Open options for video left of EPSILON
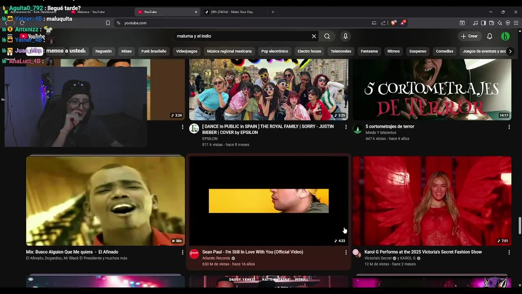This screenshot has height=294, width=522. click(x=182, y=127)
